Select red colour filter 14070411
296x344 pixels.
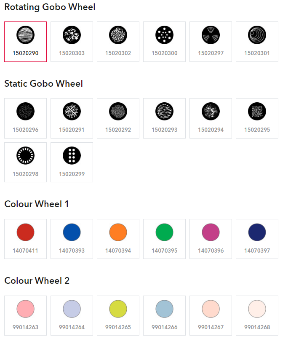25,239
